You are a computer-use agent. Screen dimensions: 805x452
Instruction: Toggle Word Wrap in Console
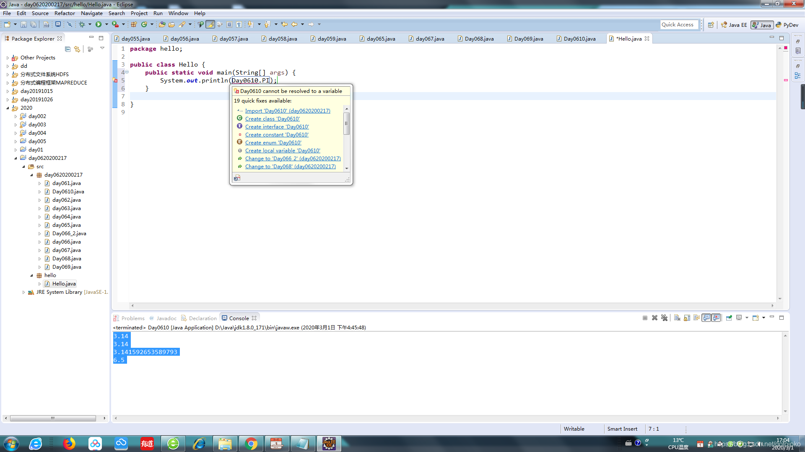click(696, 318)
